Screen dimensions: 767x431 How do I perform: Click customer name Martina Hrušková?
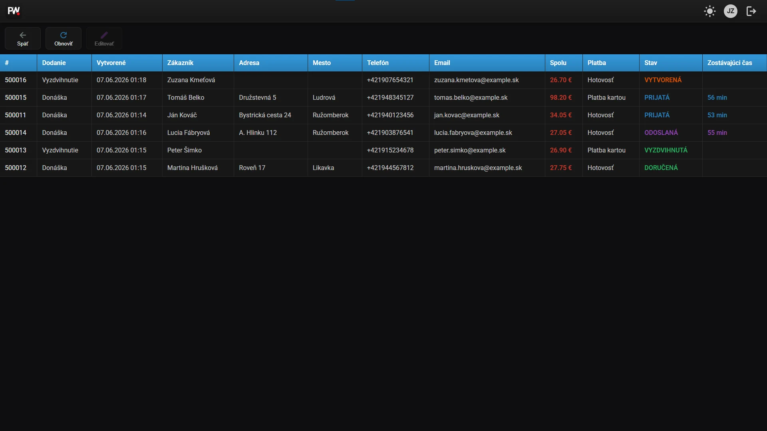(x=193, y=168)
